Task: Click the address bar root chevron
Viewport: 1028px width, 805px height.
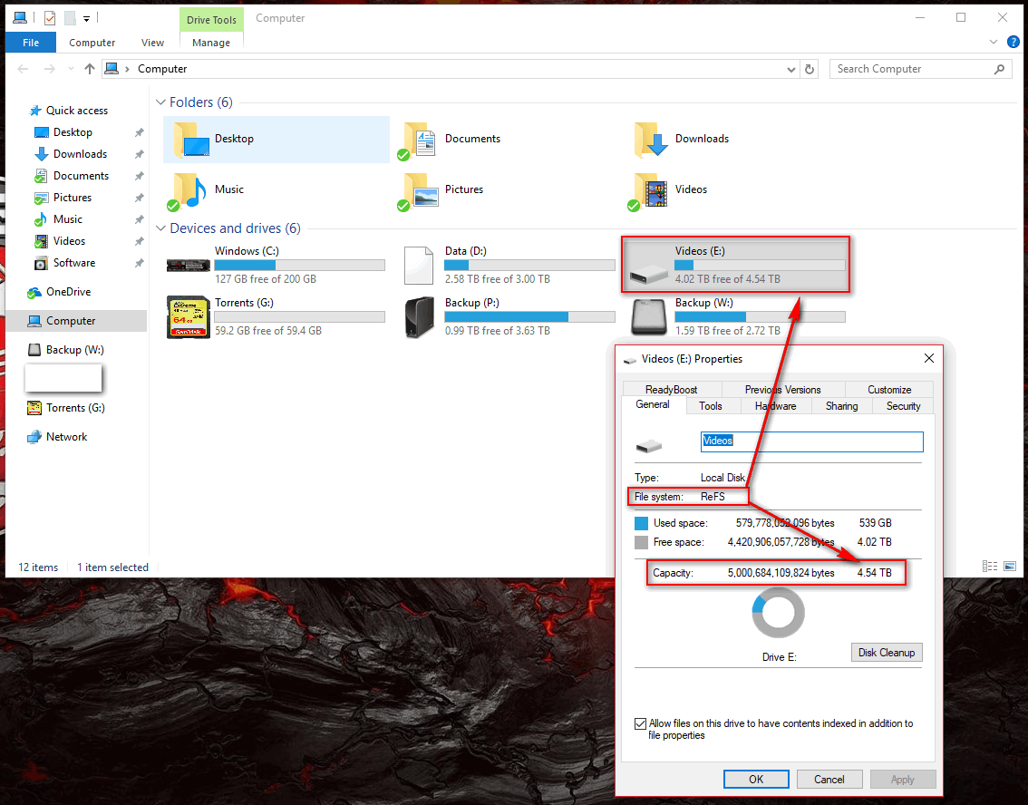Action: [127, 69]
